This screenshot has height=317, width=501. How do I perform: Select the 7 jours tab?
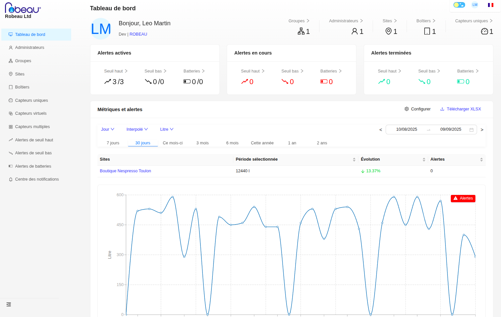click(113, 143)
